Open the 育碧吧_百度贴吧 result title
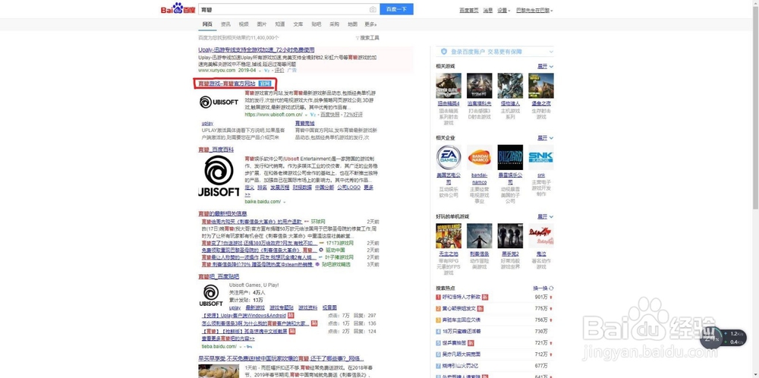 [x=219, y=276]
